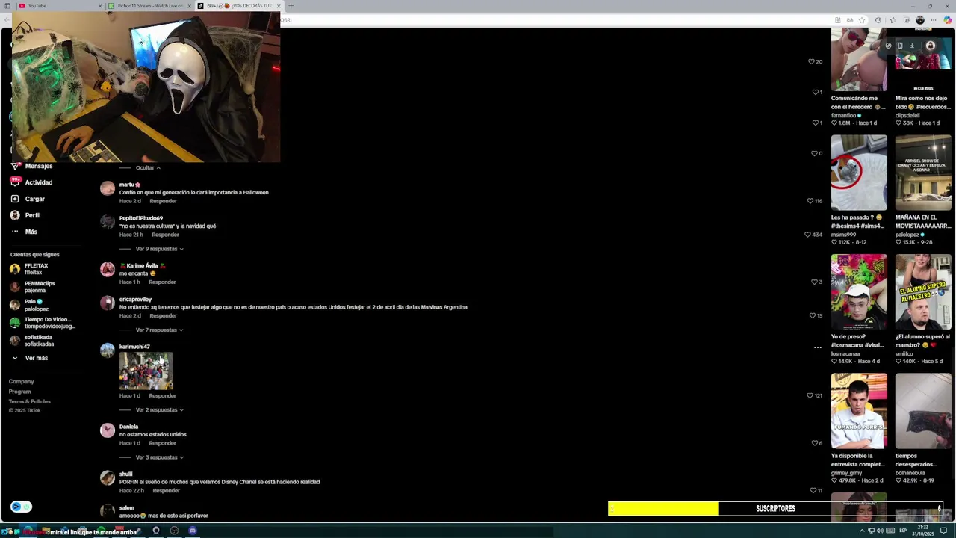956x538 pixels.
Task: Open a new browser tab
Action: [x=291, y=6]
